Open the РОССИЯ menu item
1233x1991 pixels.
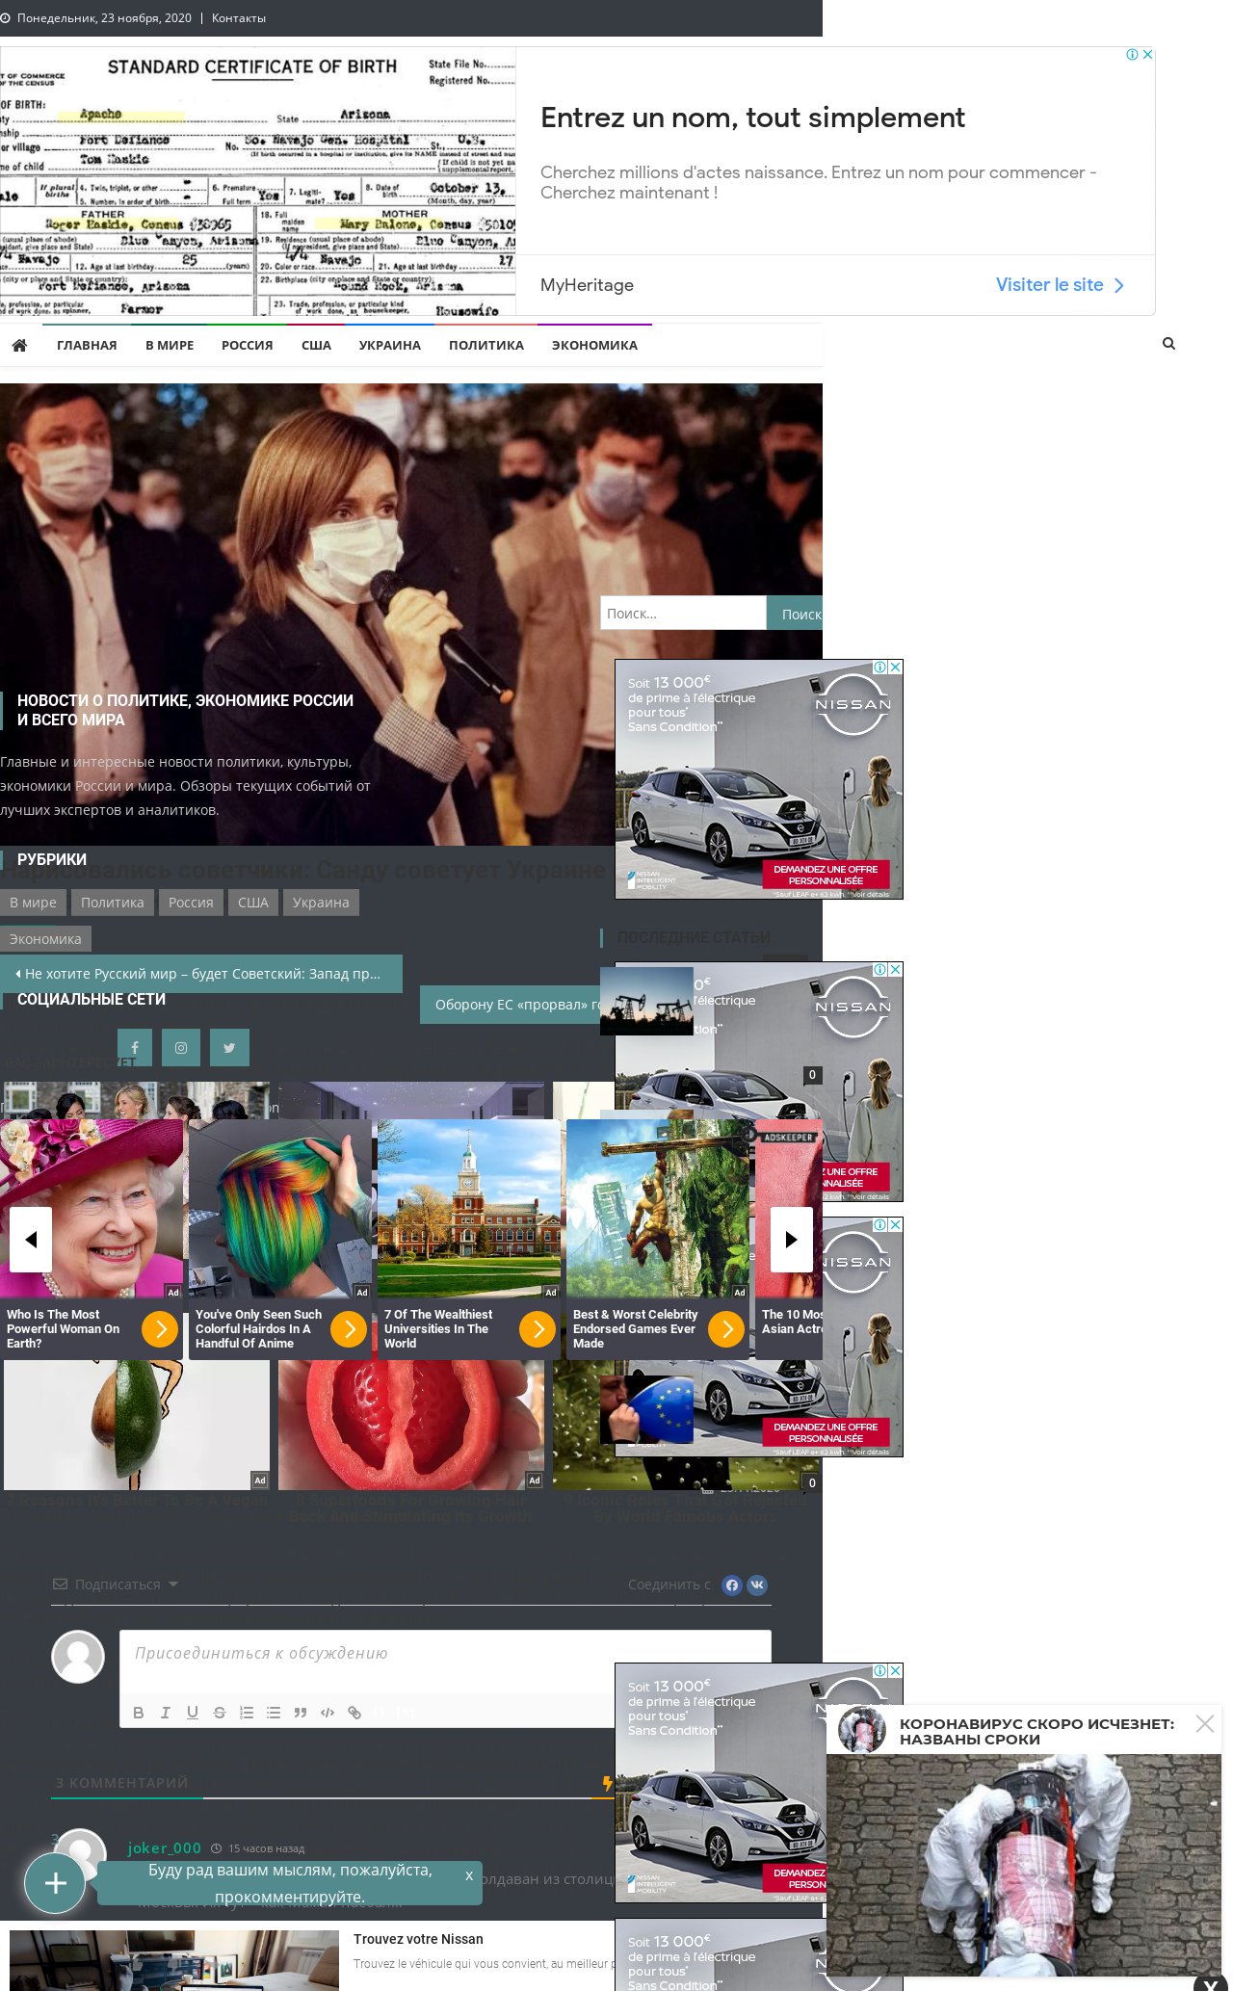(x=248, y=345)
